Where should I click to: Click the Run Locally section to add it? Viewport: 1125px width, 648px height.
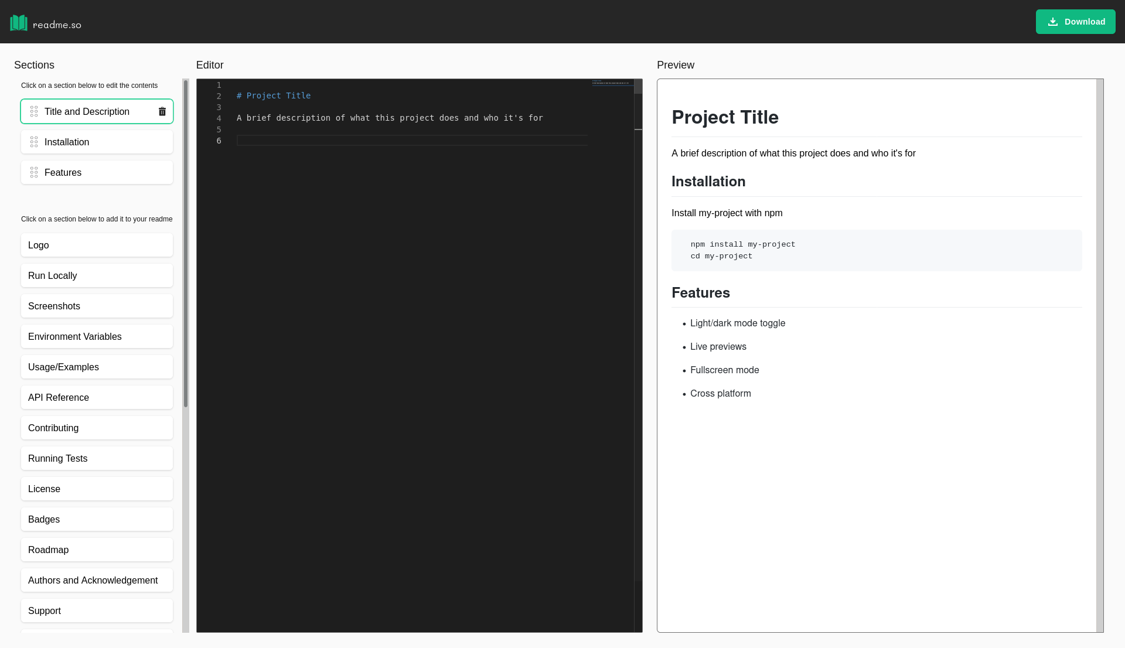pos(97,275)
